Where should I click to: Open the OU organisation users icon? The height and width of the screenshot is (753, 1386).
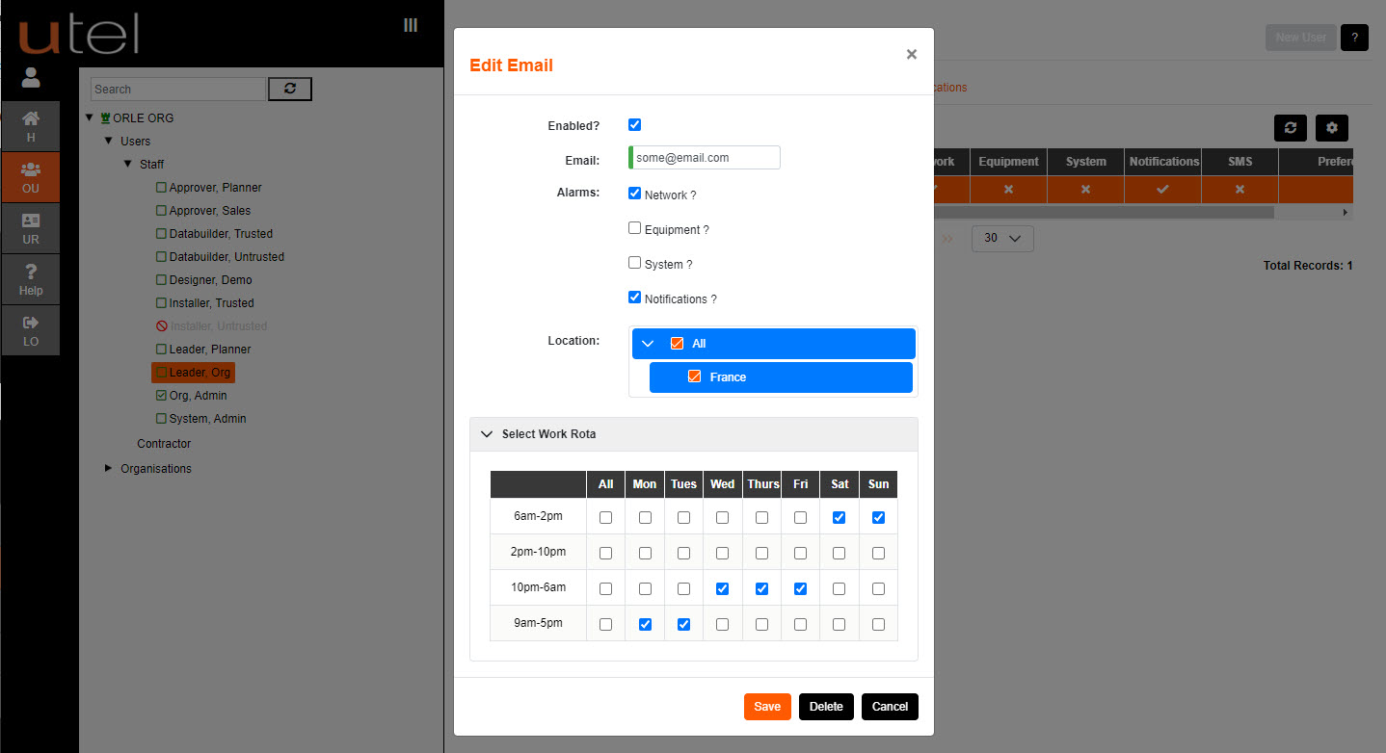pyautogui.click(x=31, y=177)
